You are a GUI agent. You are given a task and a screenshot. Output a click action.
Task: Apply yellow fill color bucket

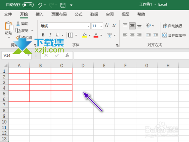click(x=85, y=35)
